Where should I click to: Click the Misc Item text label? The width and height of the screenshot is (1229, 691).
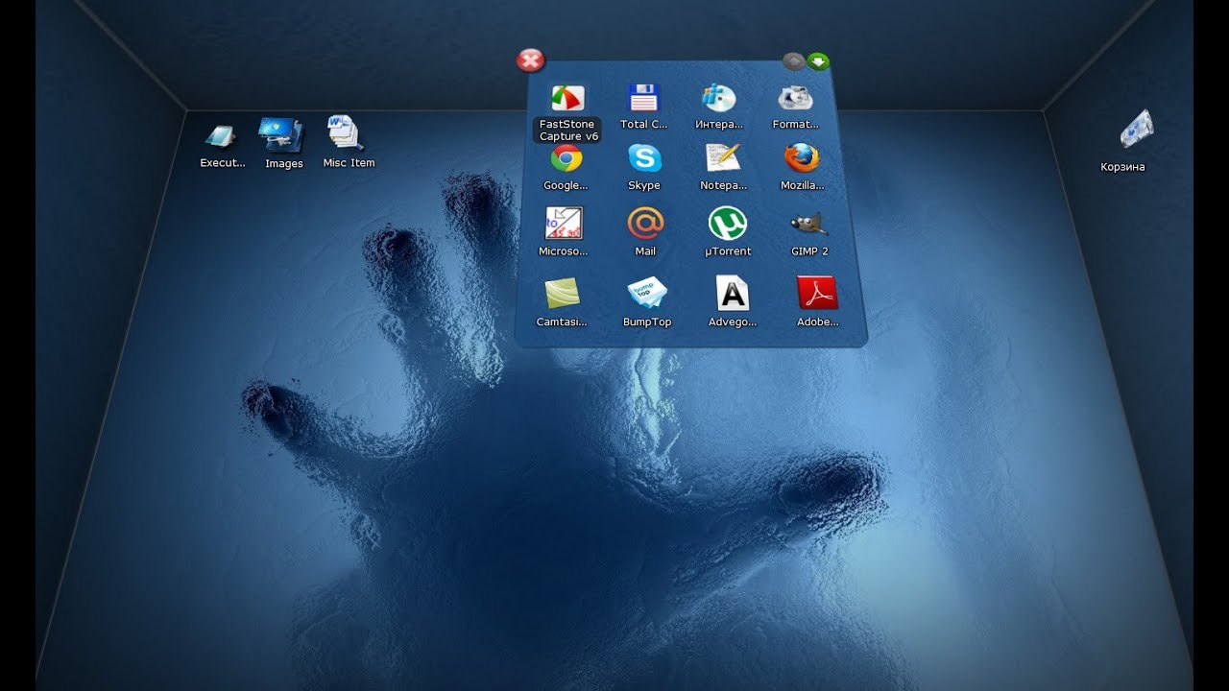[x=349, y=163]
